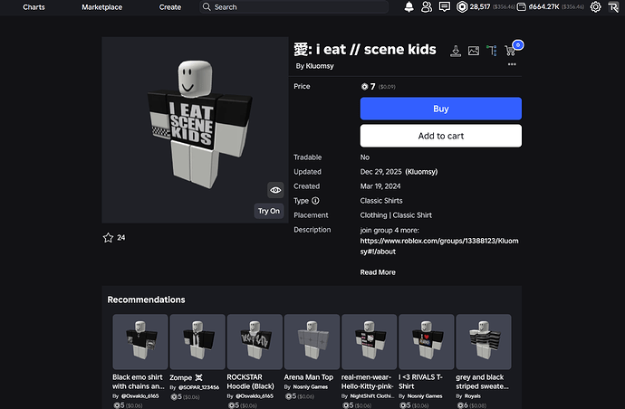Viewport: 625px width, 409px height.
Task: Toggle the eye preview button on avatar
Action: click(x=275, y=190)
